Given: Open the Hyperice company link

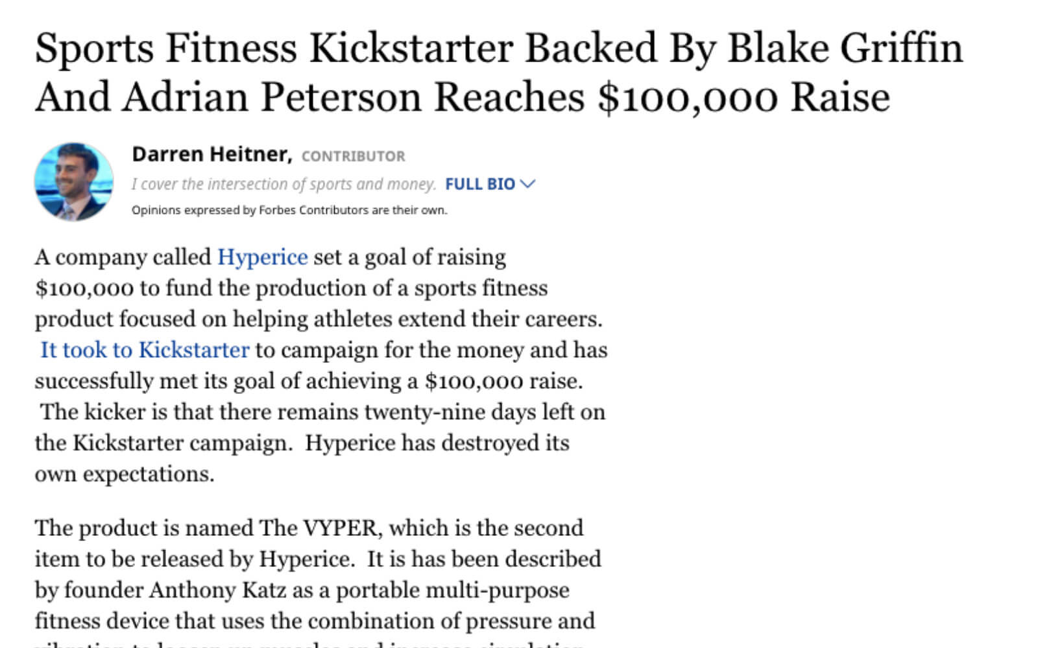Looking at the screenshot, I should pyautogui.click(x=263, y=257).
